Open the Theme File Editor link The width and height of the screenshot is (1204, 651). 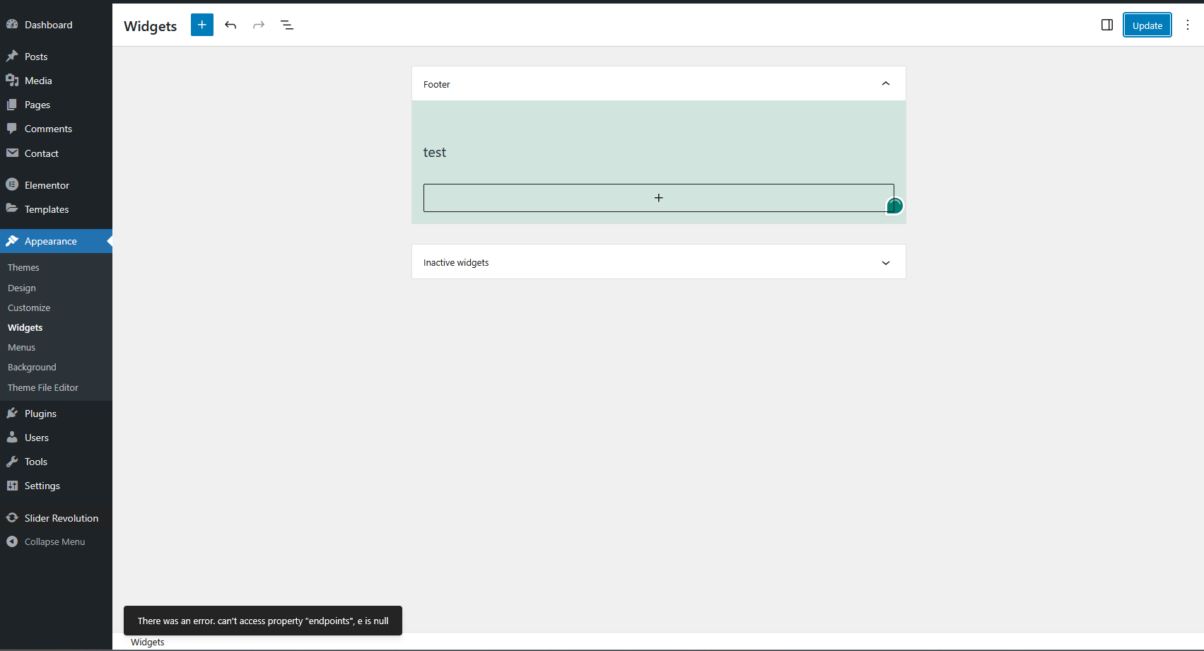pos(43,387)
